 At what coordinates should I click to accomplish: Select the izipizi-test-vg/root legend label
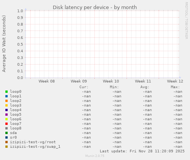coord(33,142)
